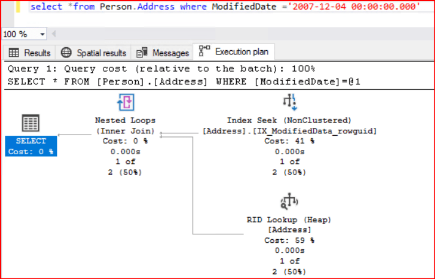This screenshot has width=435, height=279.
Task: Click the Results tab grid icon
Action: (x=13, y=53)
